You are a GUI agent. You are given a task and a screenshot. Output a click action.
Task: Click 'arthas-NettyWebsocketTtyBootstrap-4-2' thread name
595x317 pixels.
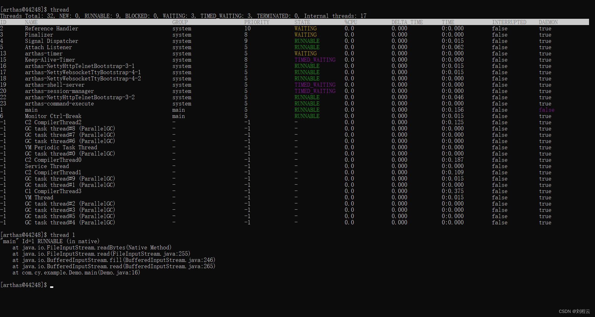(83, 79)
